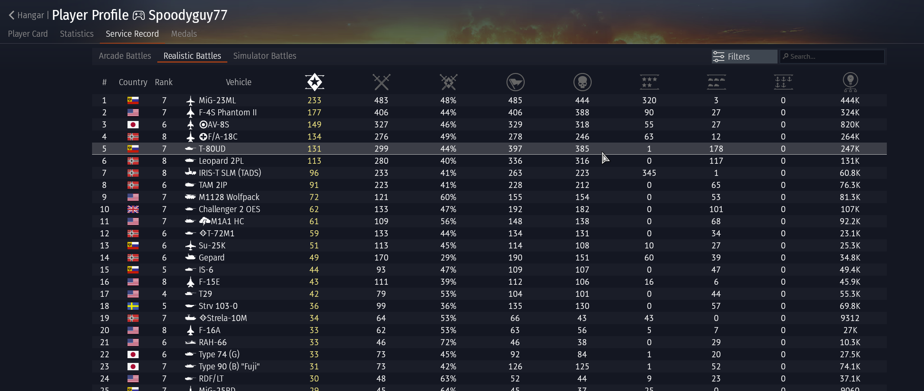Sort by the highlighted star battles icon
This screenshot has width=924, height=391.
(x=315, y=82)
